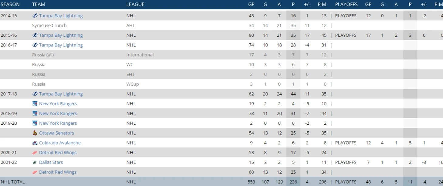
Task: Click the LEAGUE column header
Action: click(x=135, y=4)
